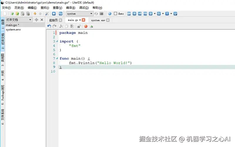The image size is (235, 147).
Task: Close the 起始页 tab
Action: point(60,20)
